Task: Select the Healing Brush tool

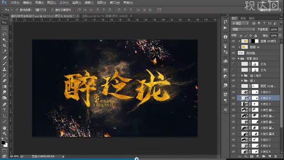Action: (x=4, y=57)
